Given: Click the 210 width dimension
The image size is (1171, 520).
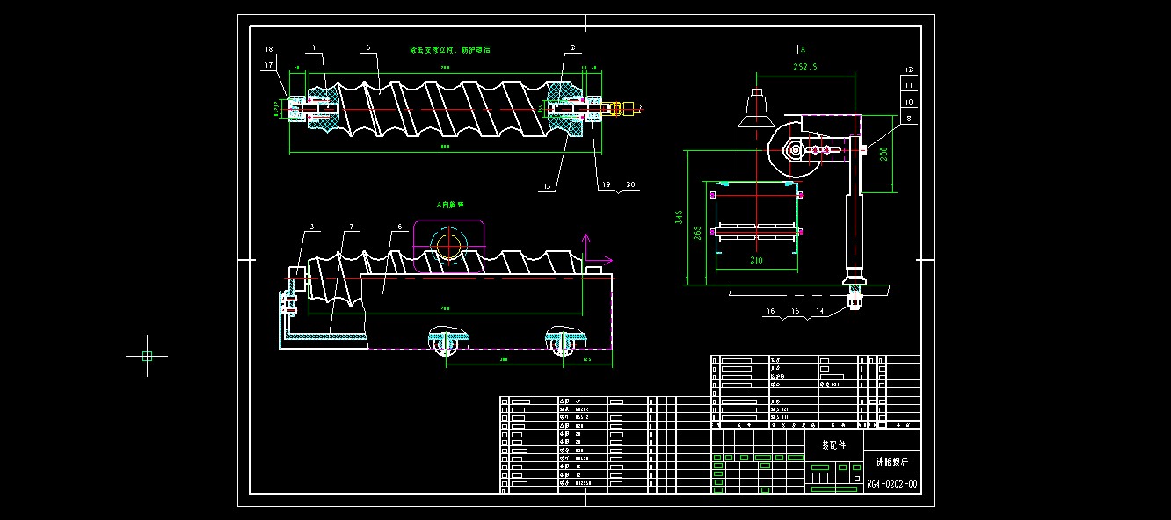Looking at the screenshot, I should point(755,261).
